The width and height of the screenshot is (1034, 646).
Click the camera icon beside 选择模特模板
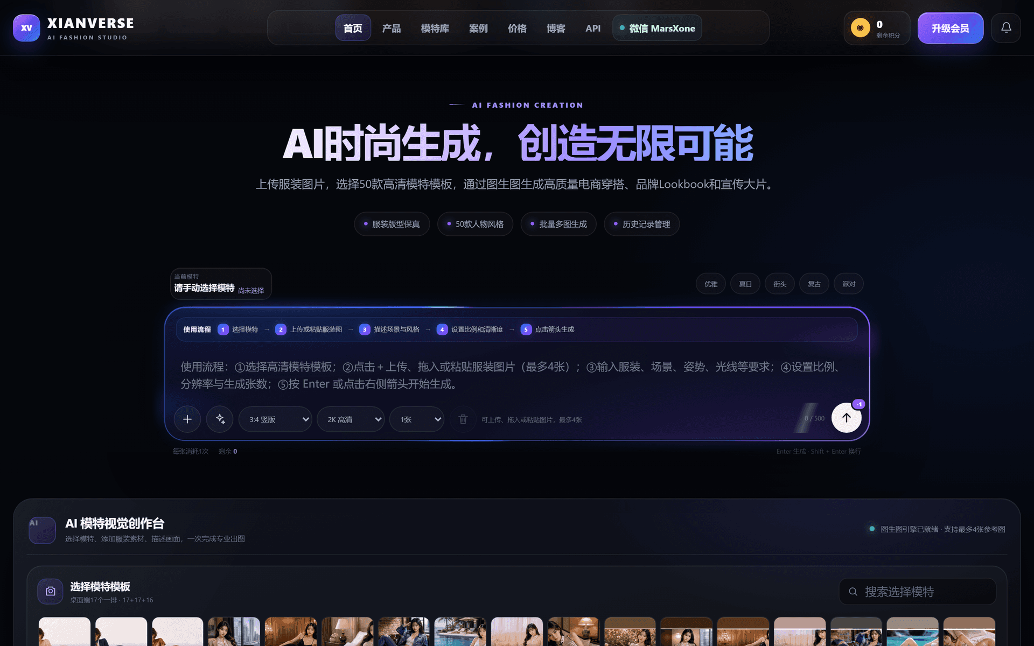[x=51, y=591]
